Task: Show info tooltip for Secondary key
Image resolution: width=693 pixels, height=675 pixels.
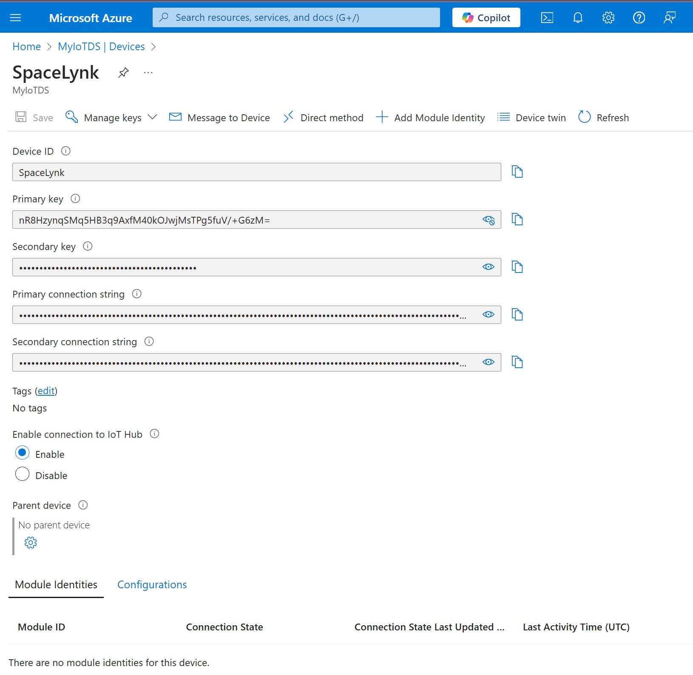Action: tap(88, 246)
